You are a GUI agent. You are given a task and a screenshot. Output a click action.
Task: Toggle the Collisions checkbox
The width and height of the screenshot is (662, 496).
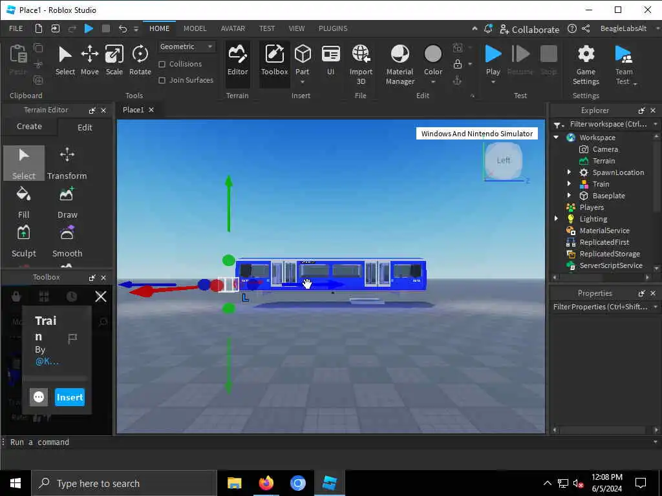(x=162, y=64)
